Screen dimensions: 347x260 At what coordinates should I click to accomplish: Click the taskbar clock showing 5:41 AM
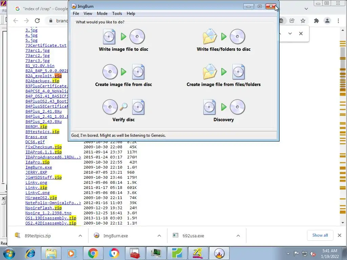[x=330, y=254]
